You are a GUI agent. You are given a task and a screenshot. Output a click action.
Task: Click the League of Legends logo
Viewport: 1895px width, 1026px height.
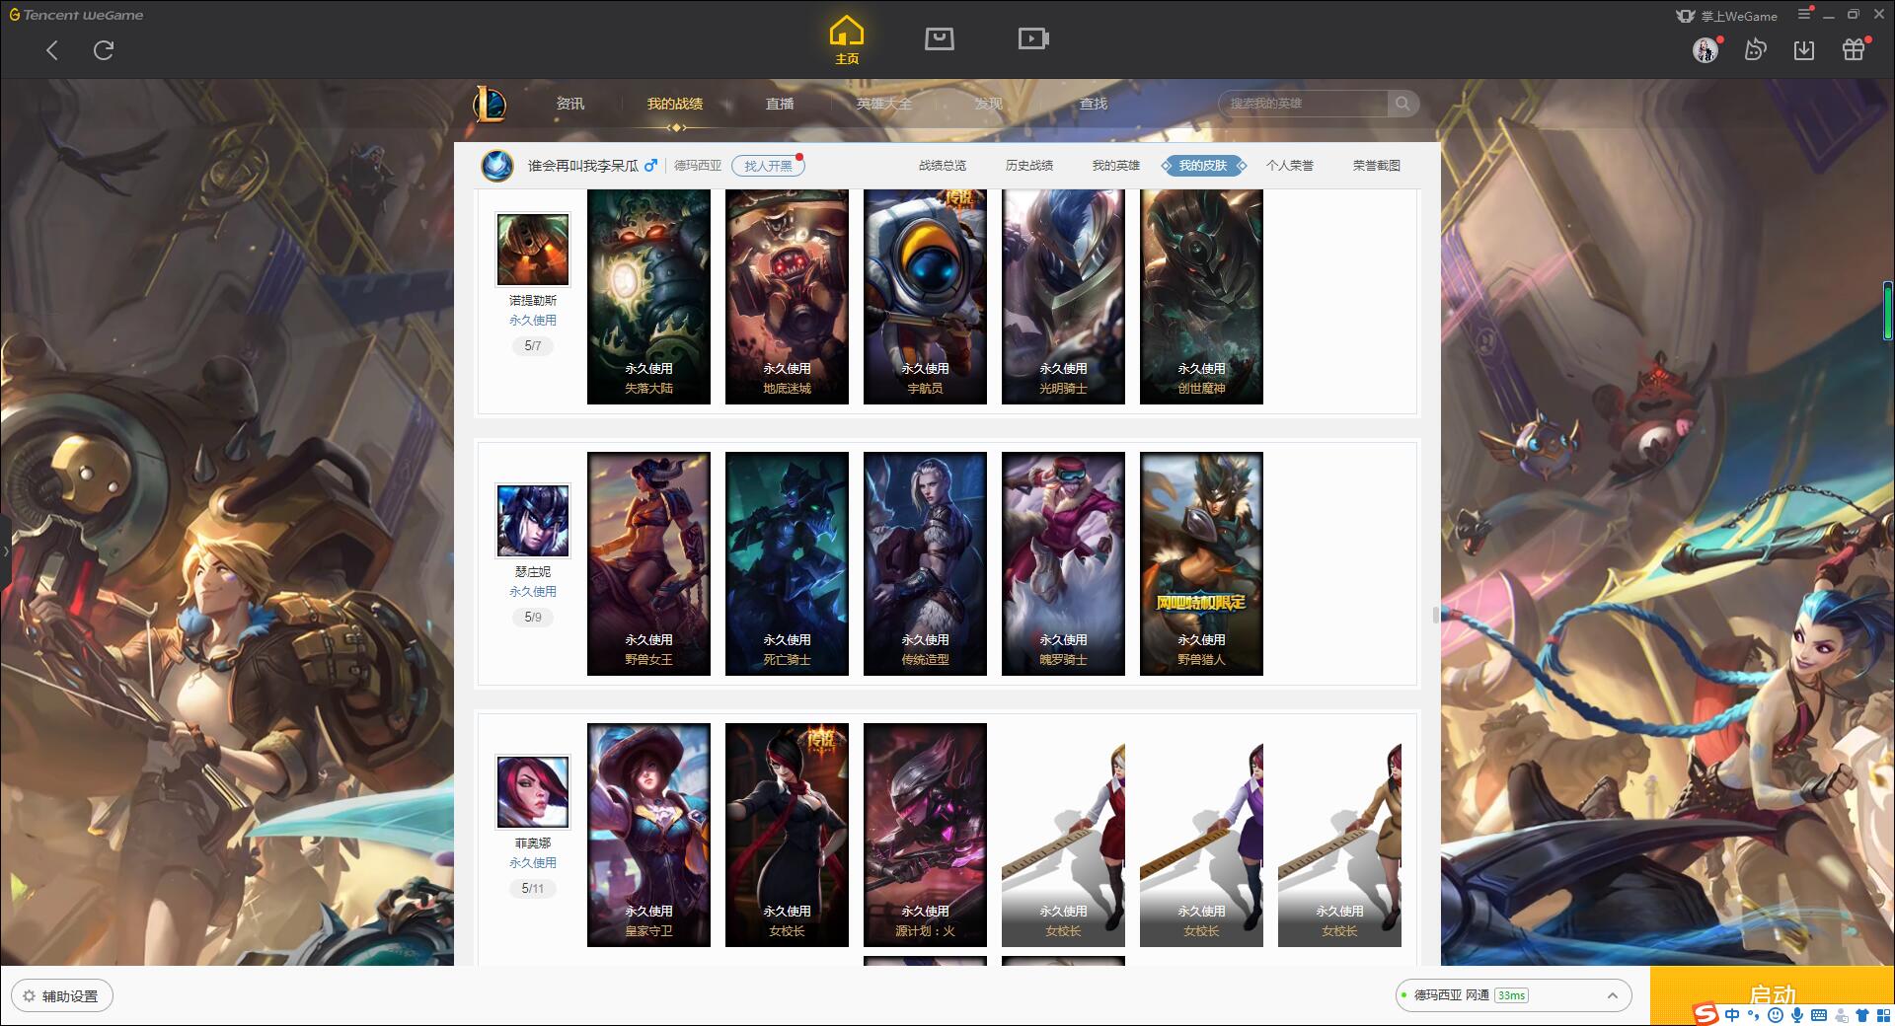pos(490,104)
